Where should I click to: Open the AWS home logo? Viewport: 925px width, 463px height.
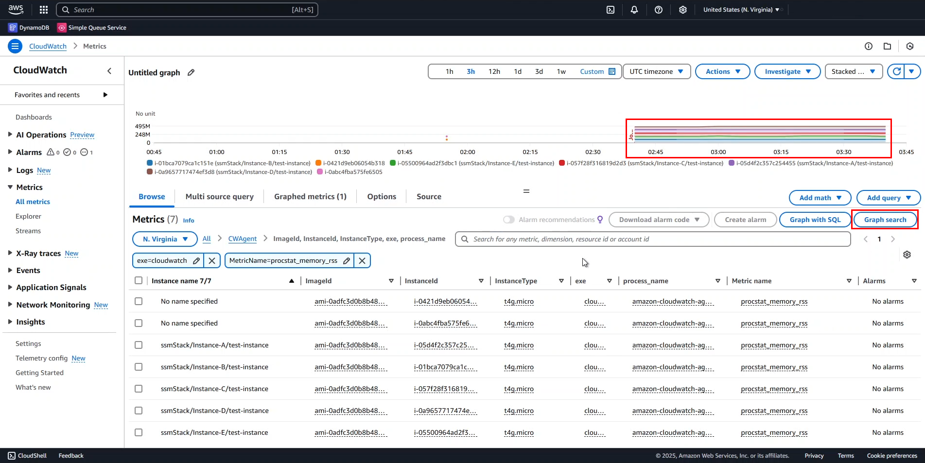pyautogui.click(x=16, y=9)
